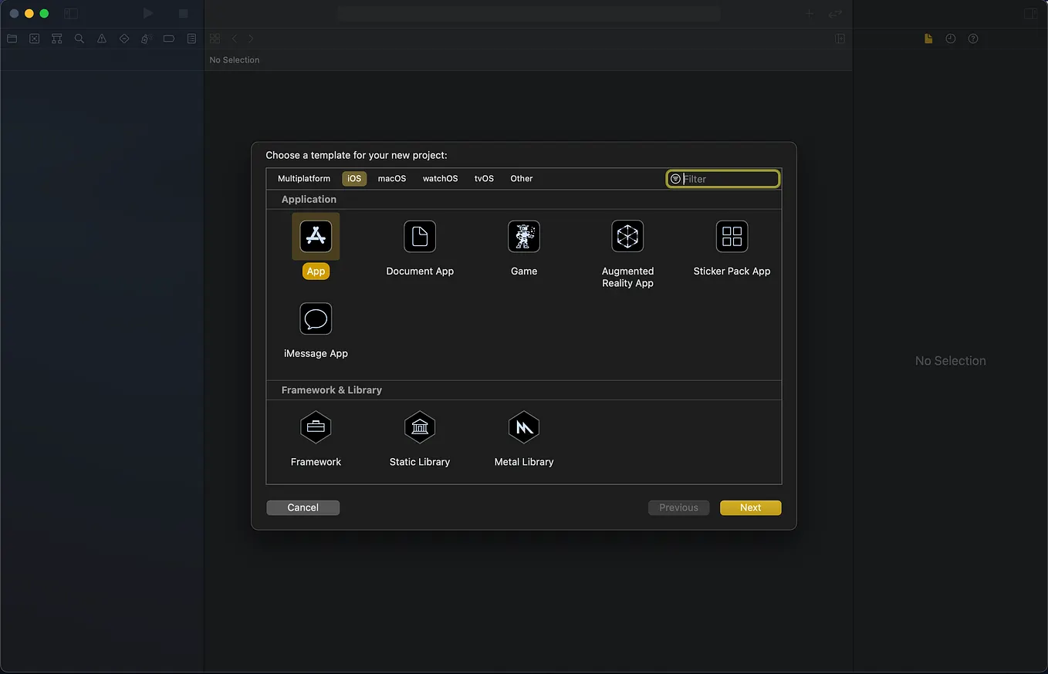Image resolution: width=1048 pixels, height=674 pixels.
Task: Toggle the left navigator sidebar
Action: point(71,13)
